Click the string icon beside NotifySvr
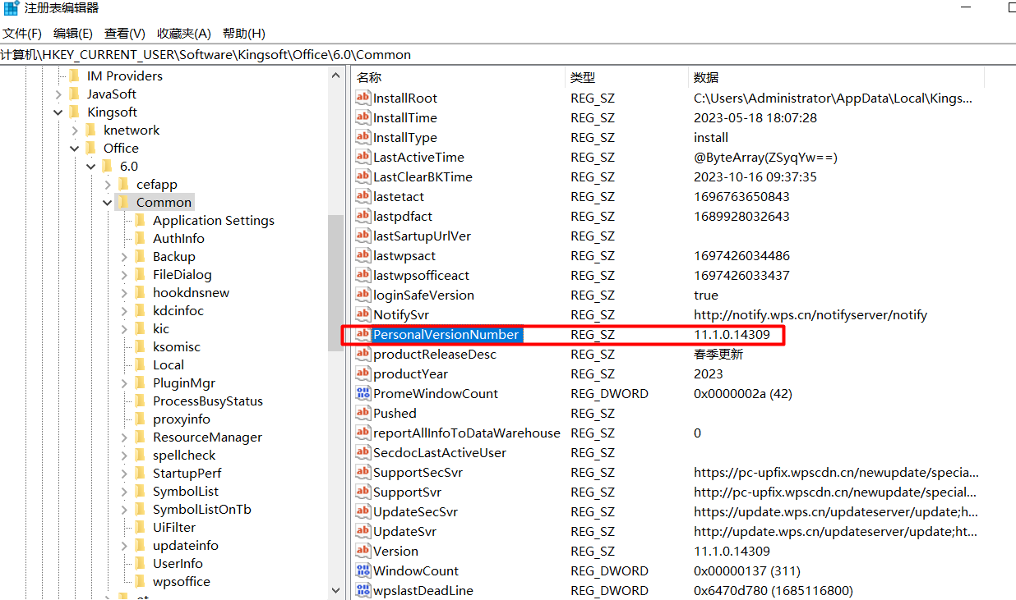The height and width of the screenshot is (600, 1016). coord(363,314)
